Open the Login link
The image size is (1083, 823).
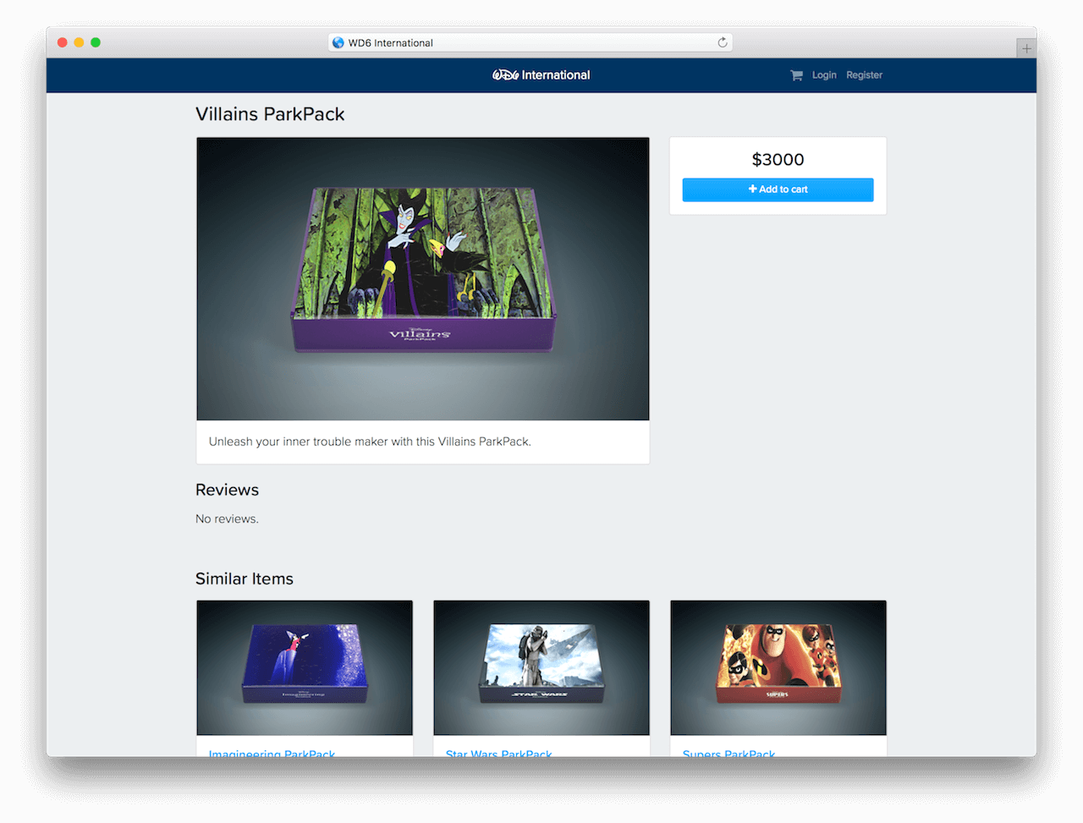click(x=824, y=75)
